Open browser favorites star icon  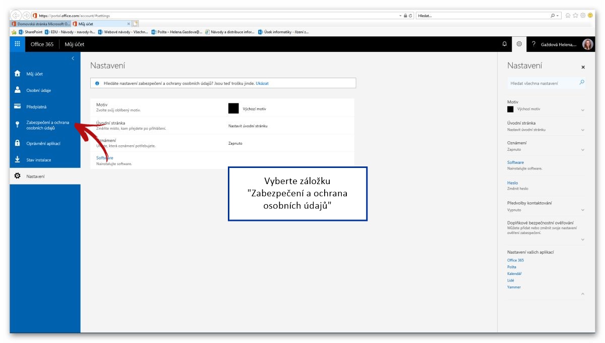coord(575,16)
